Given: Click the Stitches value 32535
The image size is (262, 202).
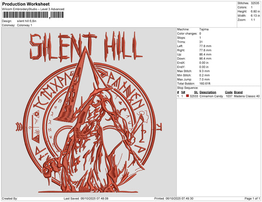Looking at the screenshot, I should (x=255, y=3).
